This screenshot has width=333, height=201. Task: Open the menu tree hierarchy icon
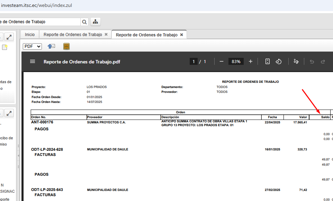[96, 22]
